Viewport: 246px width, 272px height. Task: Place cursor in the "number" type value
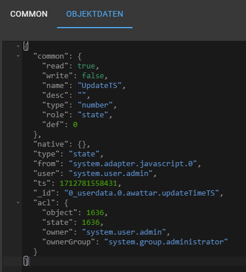click(95, 105)
